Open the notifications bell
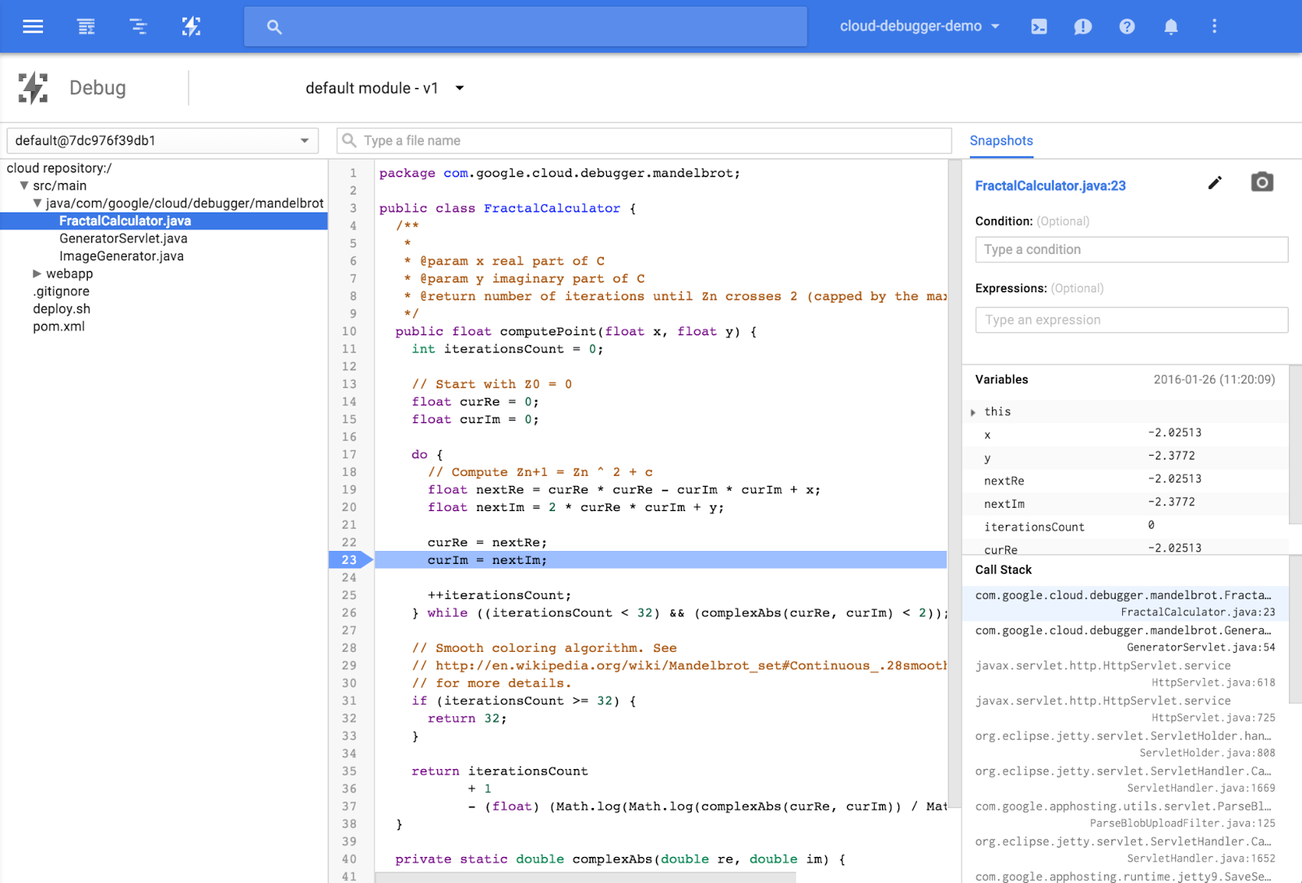The width and height of the screenshot is (1302, 883). (1171, 27)
